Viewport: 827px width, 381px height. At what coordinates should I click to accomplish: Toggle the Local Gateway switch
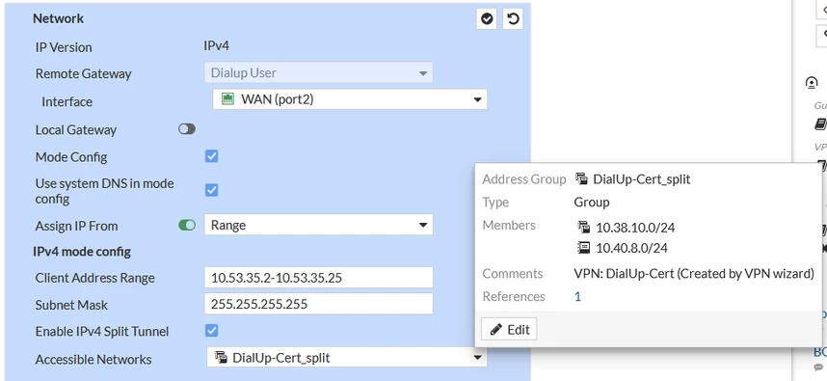187,129
